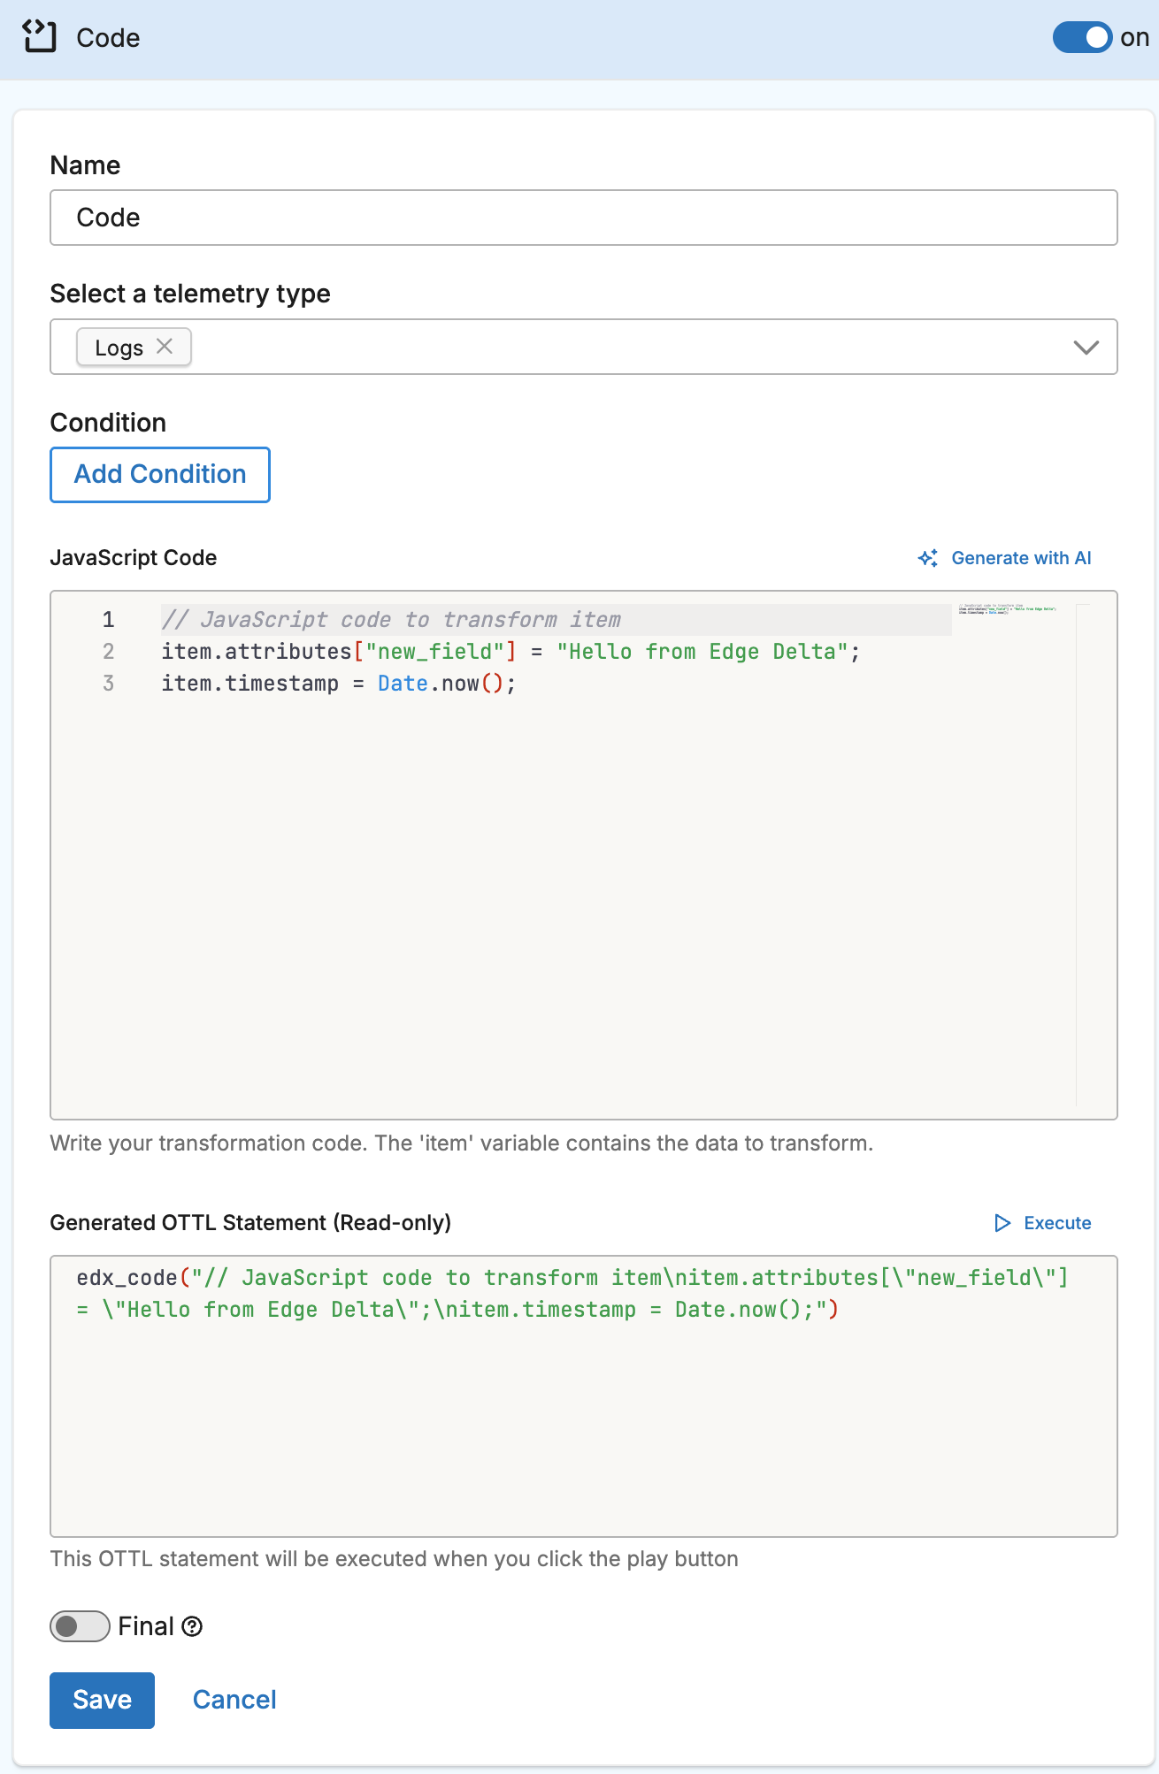
Task: Cancel editing the processor
Action: pyautogui.click(x=234, y=1700)
